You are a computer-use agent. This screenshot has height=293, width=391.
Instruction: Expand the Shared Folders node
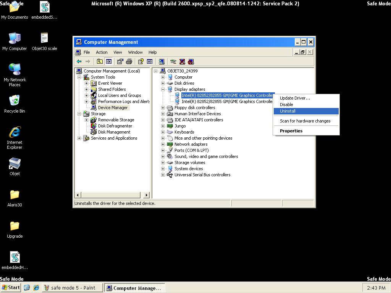87,89
